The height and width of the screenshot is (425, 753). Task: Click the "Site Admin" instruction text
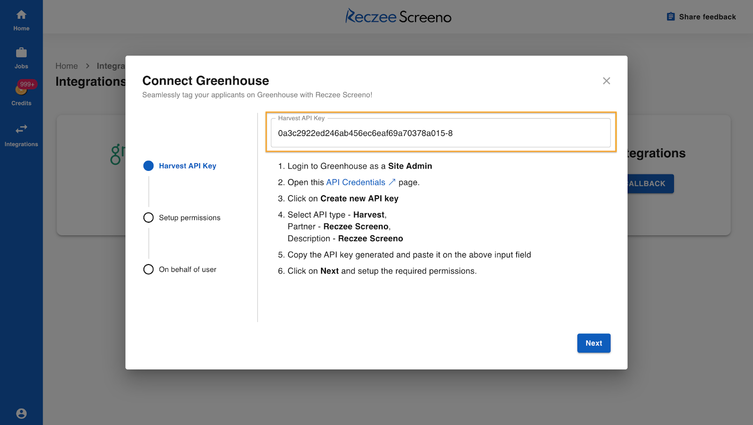(x=410, y=166)
